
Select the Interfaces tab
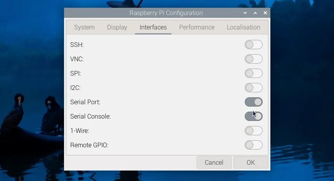tap(153, 27)
